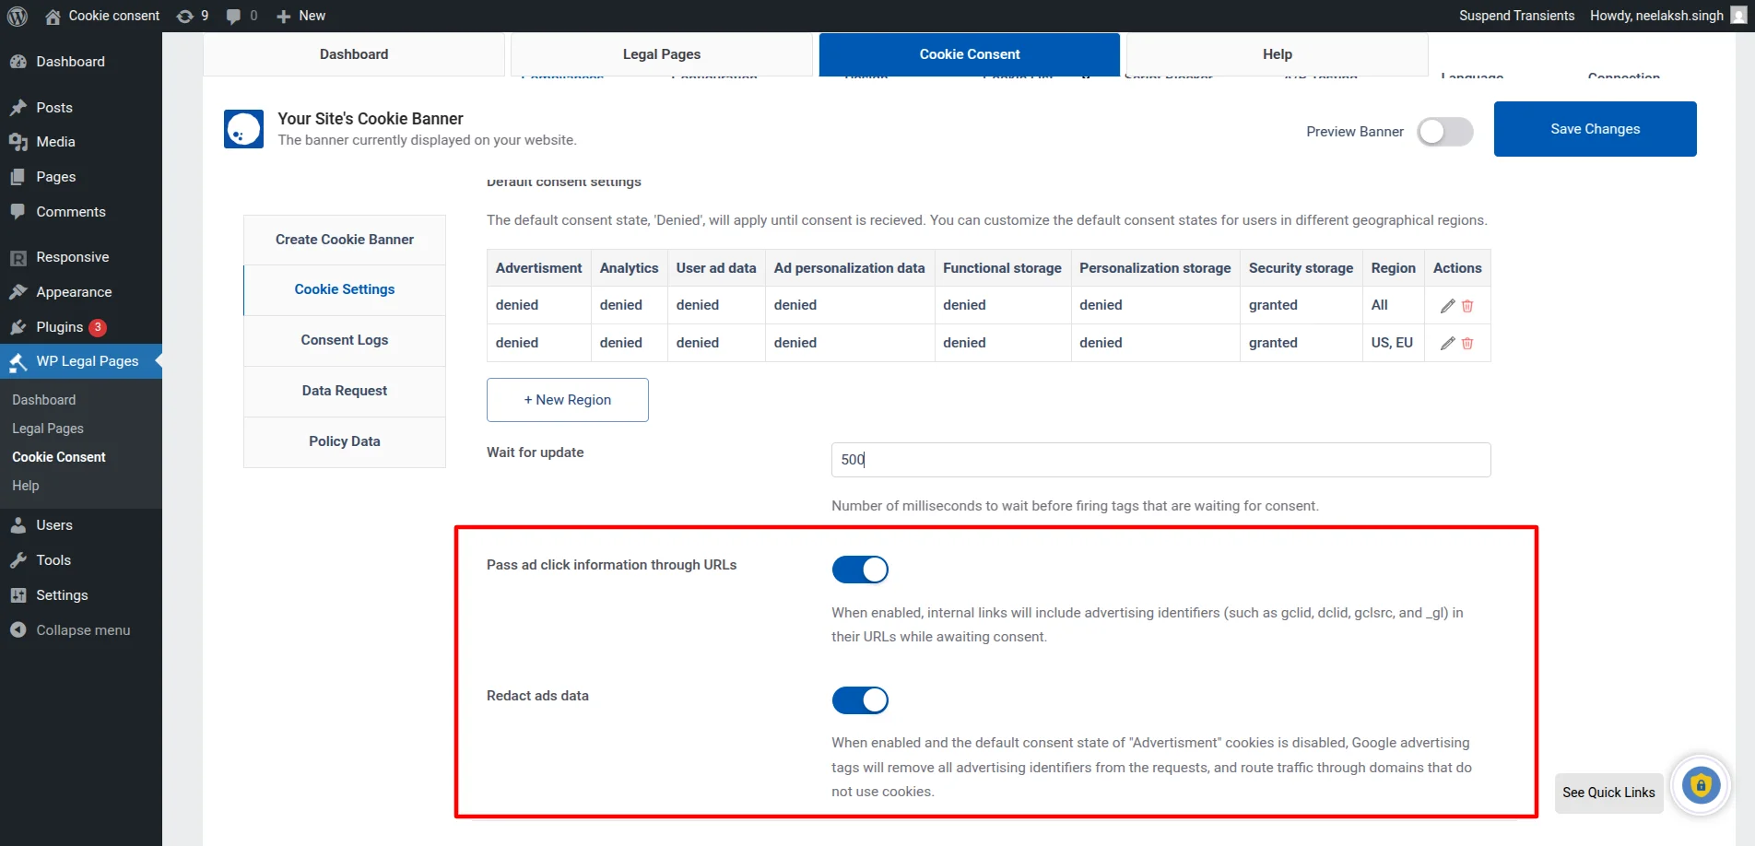Image resolution: width=1755 pixels, height=846 pixels.
Task: Open the Policy Data section
Action: click(345, 441)
